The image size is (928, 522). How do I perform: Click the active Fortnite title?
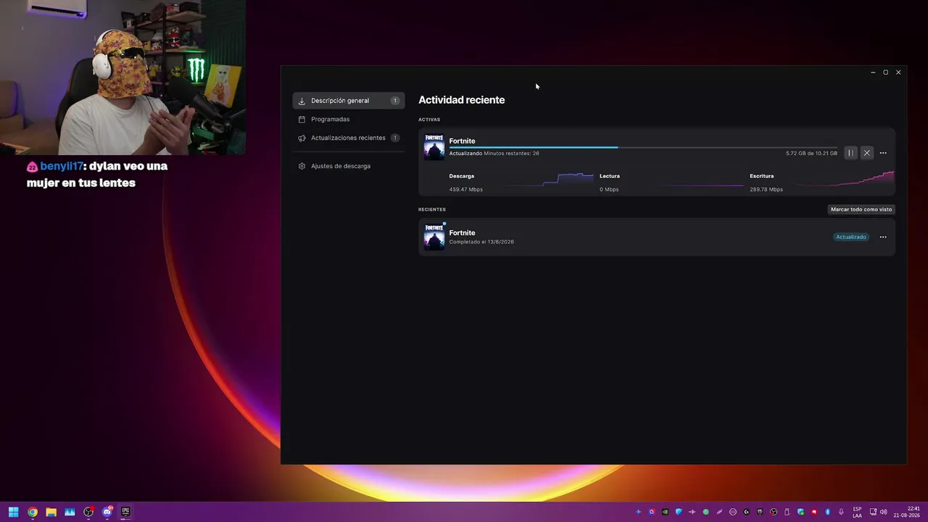coord(462,141)
